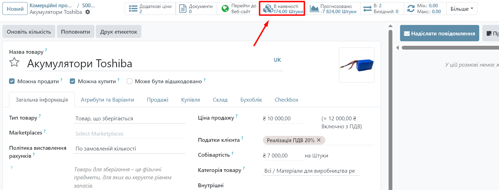Viewport: 499px width, 190px height.
Task: Open the Checkbox tab
Action: [286, 100]
